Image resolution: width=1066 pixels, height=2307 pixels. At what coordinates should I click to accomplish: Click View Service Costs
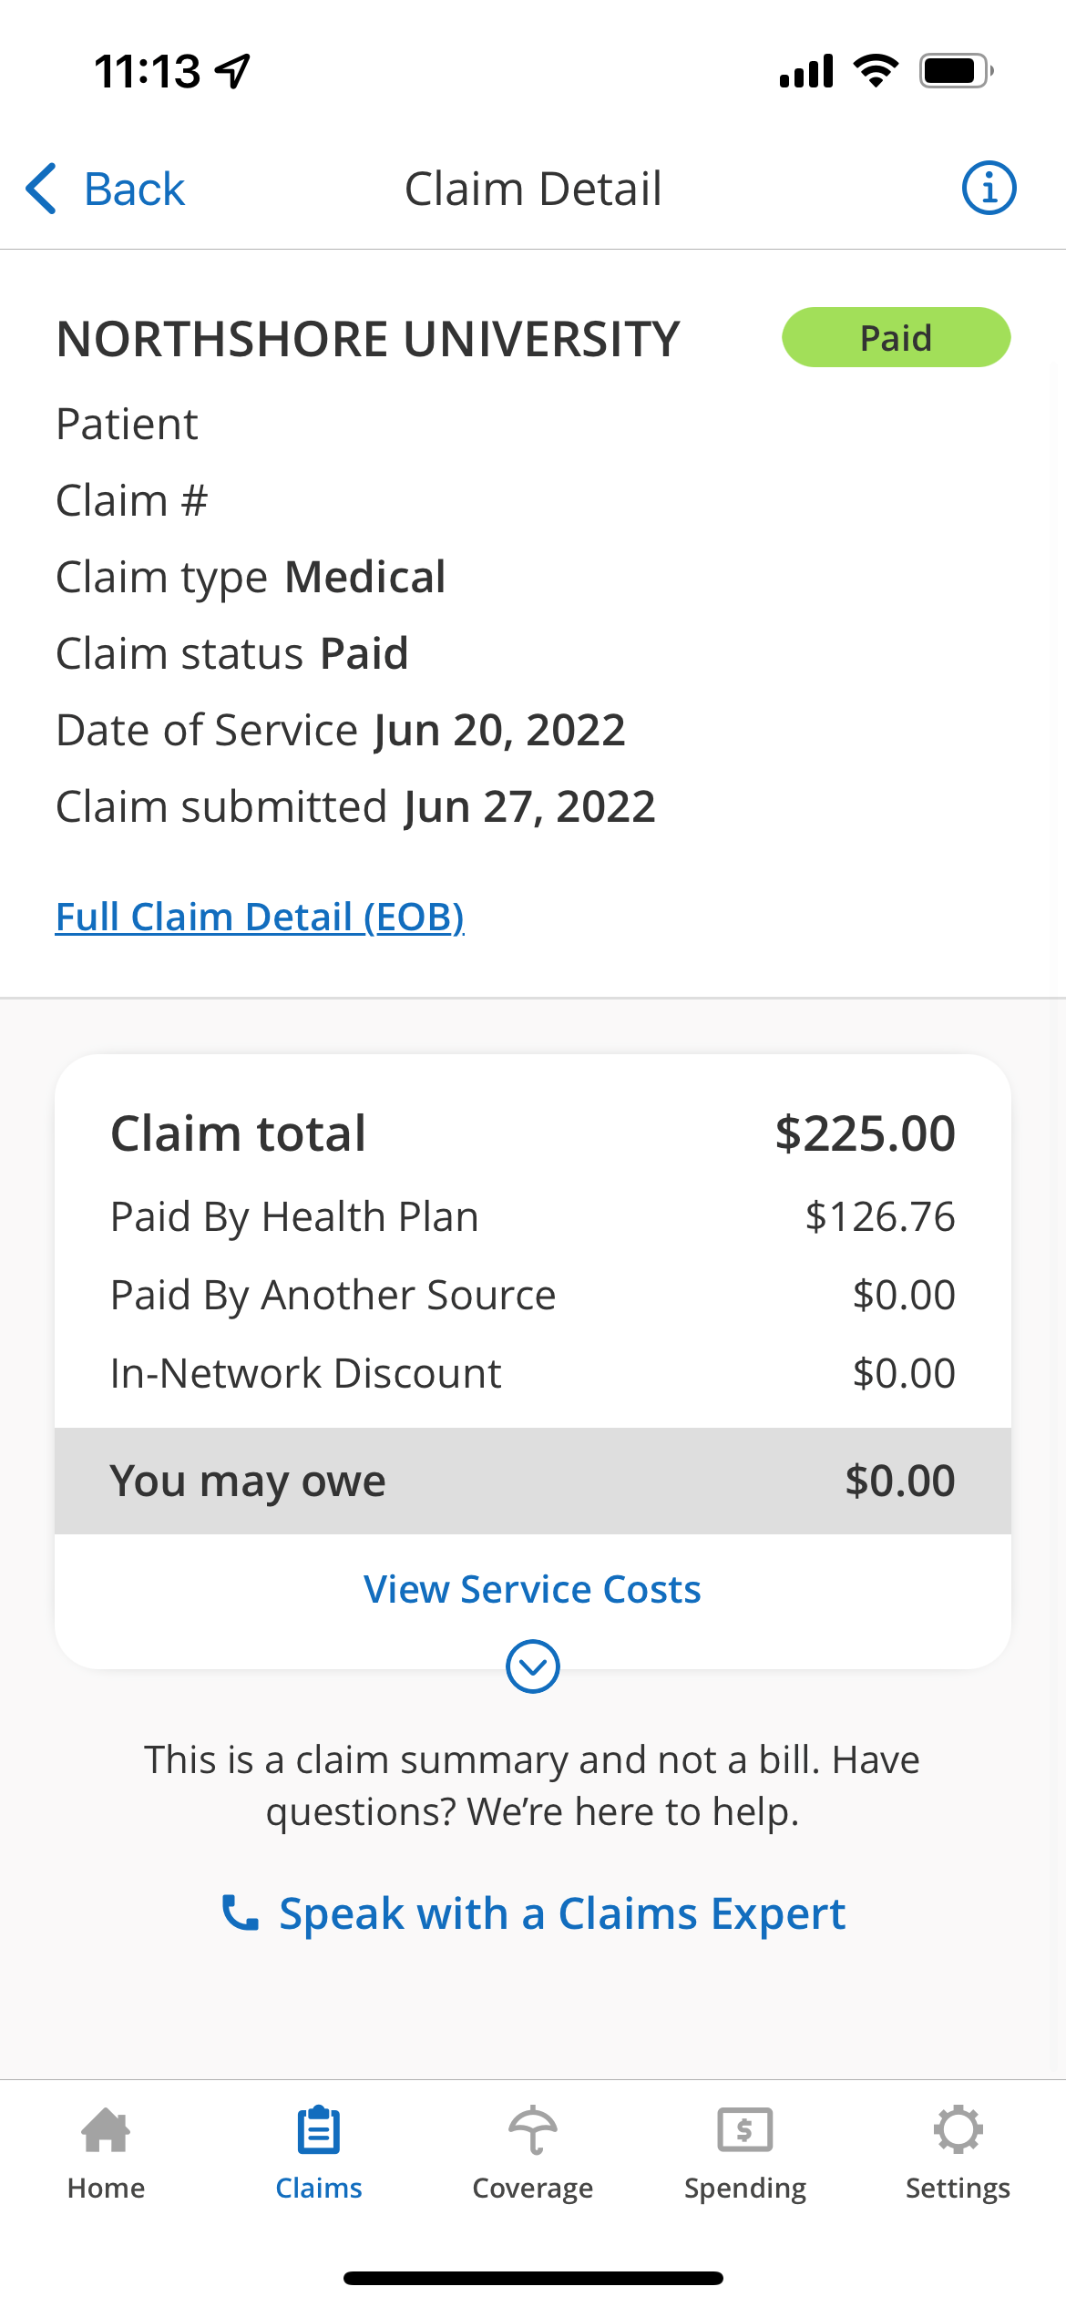532,1589
